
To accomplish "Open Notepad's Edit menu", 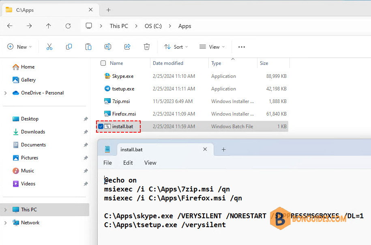I will [128, 163].
